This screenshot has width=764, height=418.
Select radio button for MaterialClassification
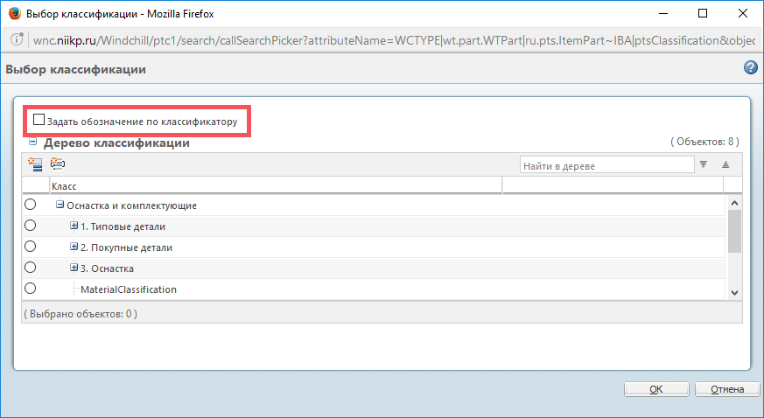(31, 288)
